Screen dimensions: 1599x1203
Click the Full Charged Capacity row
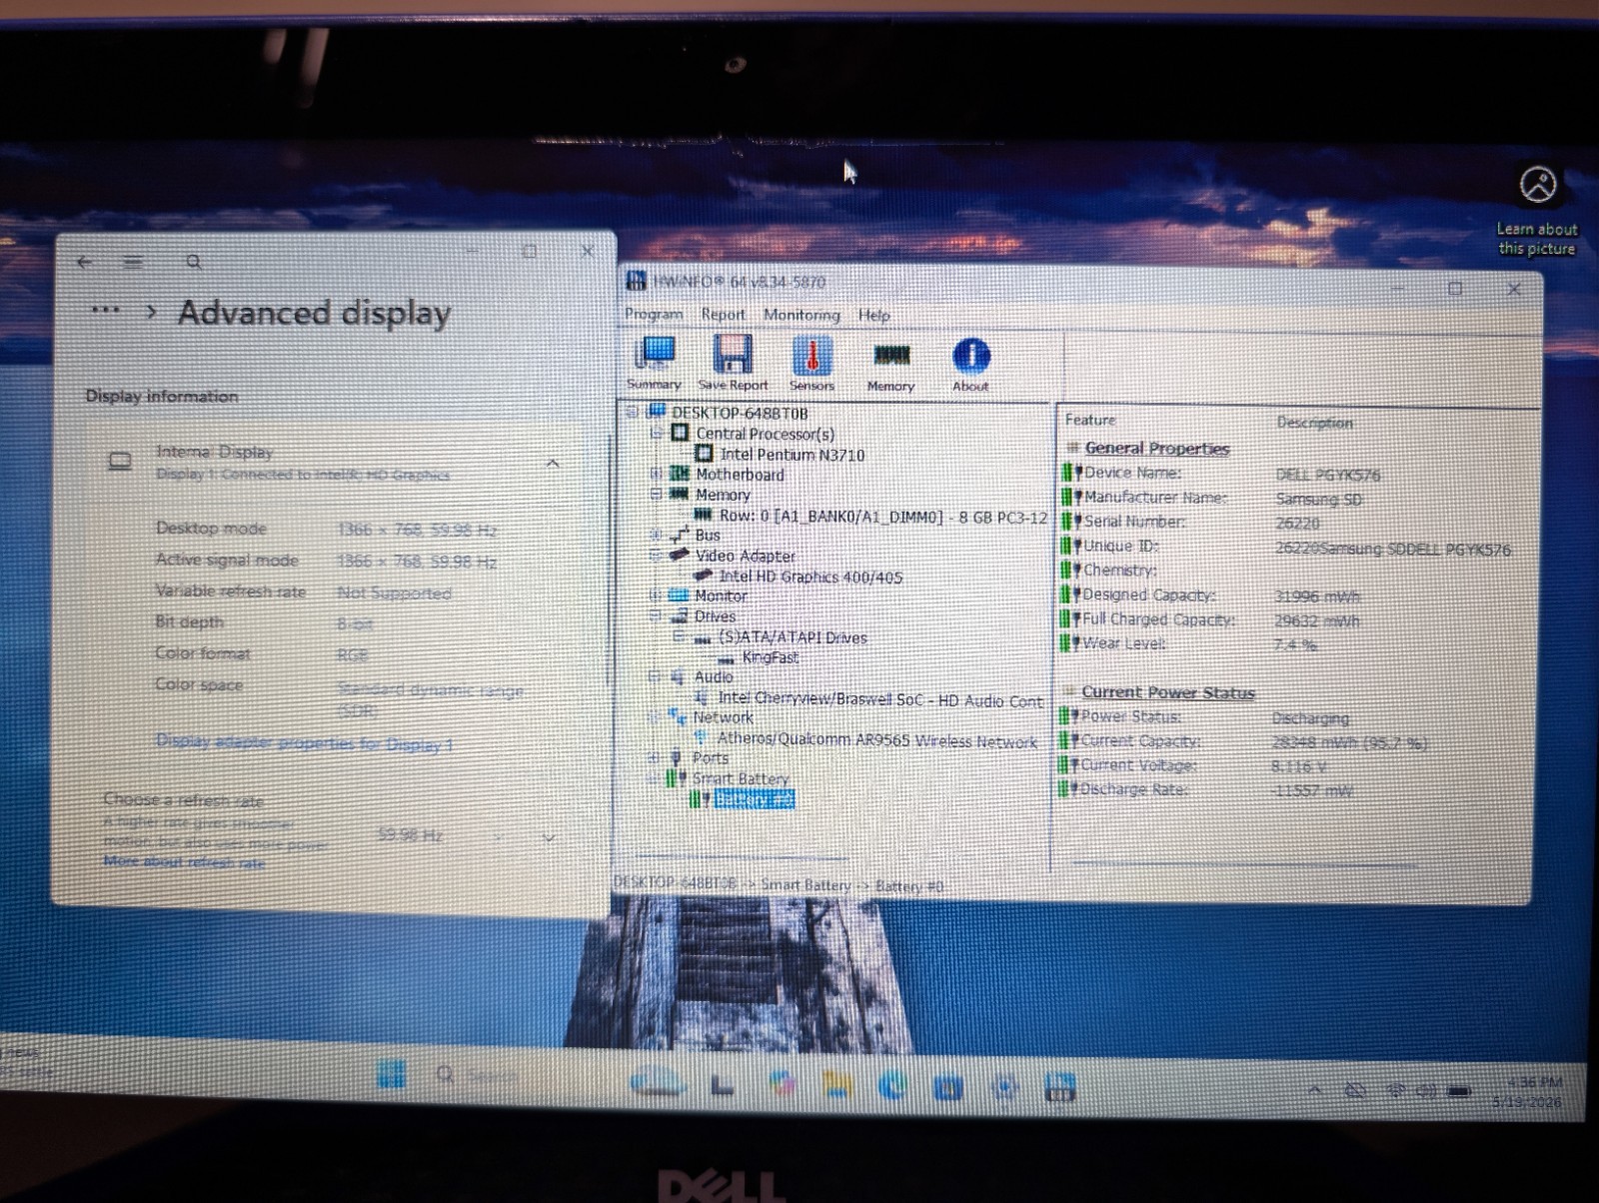(x=1211, y=620)
